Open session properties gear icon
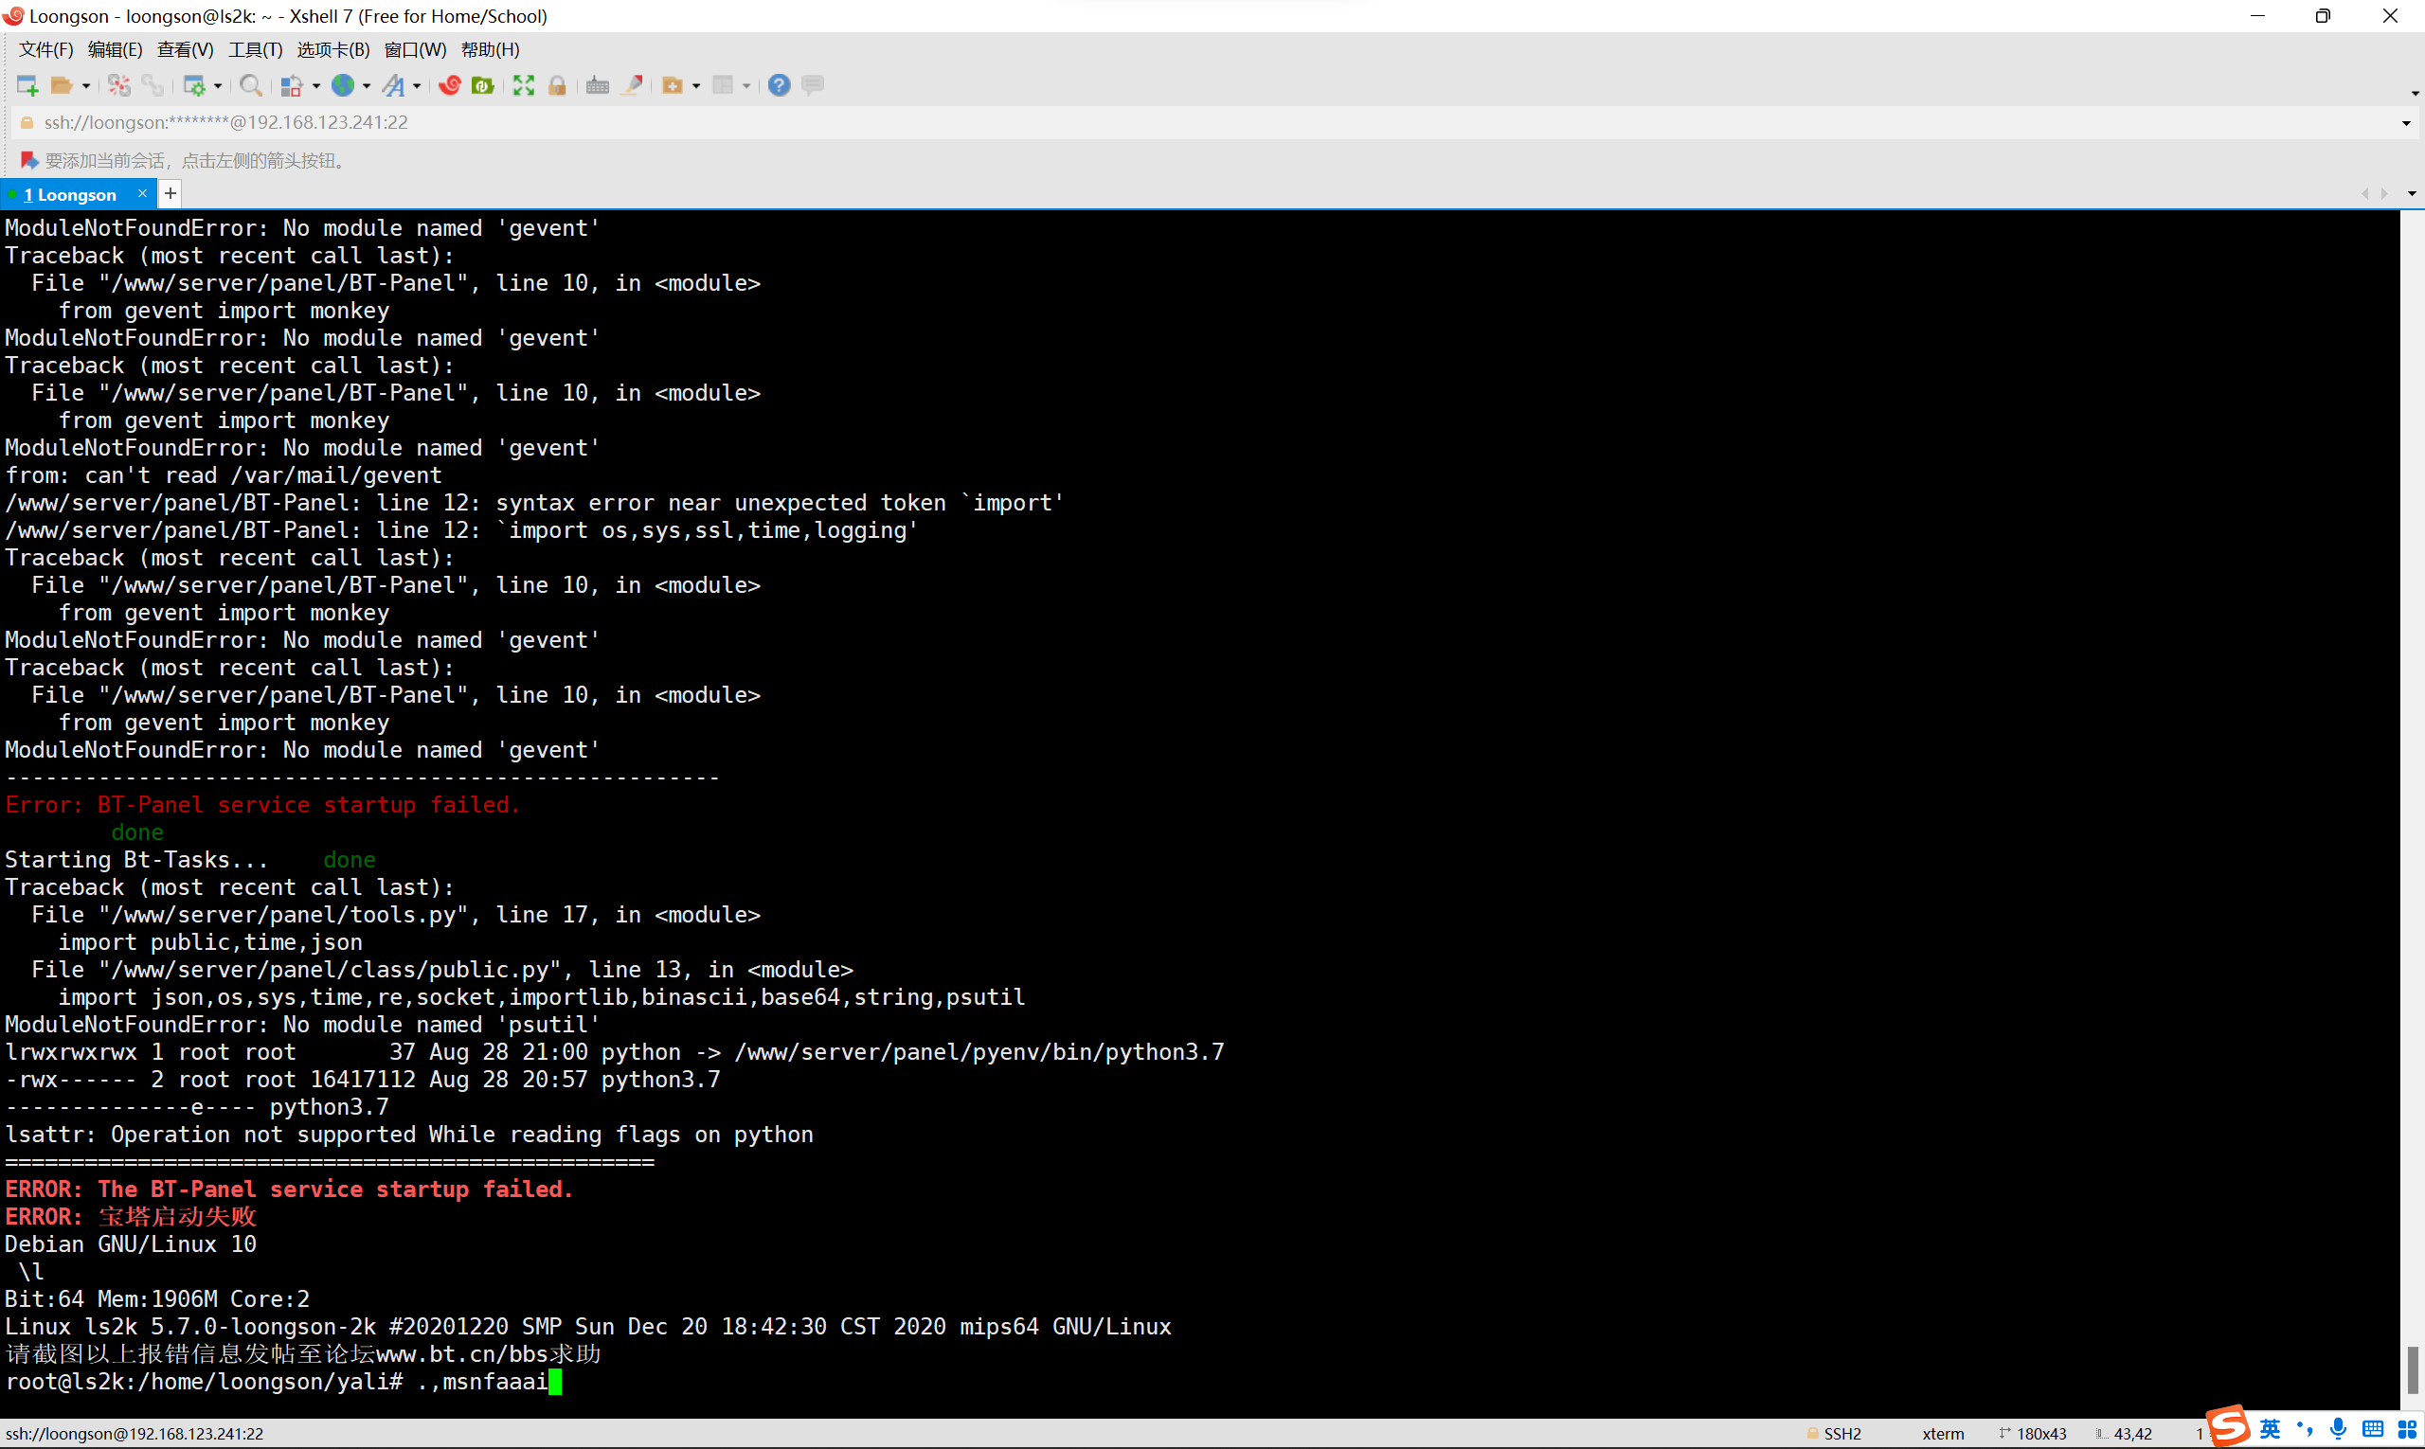 (x=194, y=86)
